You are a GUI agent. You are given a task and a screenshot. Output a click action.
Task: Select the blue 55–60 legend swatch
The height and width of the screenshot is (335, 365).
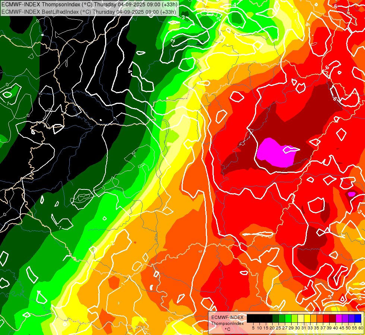[358, 318]
